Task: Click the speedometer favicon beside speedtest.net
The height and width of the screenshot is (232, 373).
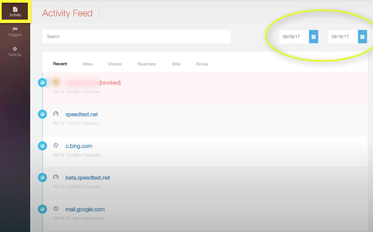Action: coord(56,114)
